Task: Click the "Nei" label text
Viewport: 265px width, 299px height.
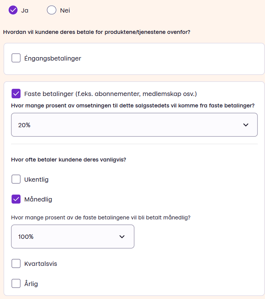Action: click(x=65, y=10)
